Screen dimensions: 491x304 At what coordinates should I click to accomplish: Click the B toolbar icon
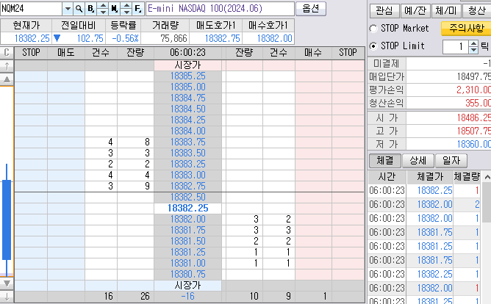click(x=91, y=9)
